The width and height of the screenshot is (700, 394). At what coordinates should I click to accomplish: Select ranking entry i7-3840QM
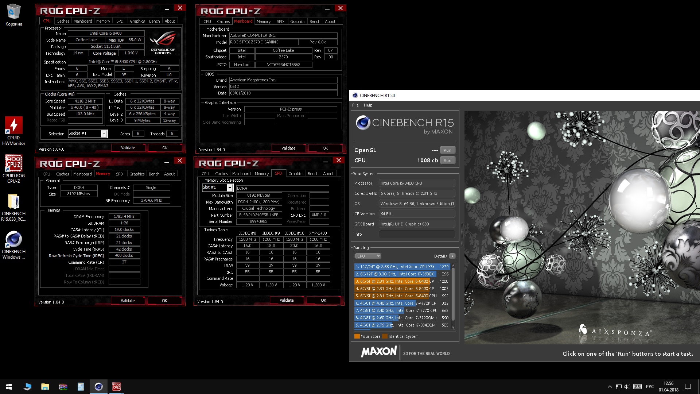pyautogui.click(x=402, y=325)
